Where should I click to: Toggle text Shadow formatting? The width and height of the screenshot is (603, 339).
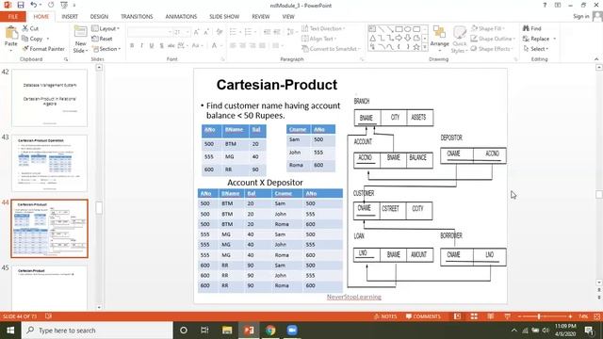pyautogui.click(x=161, y=46)
